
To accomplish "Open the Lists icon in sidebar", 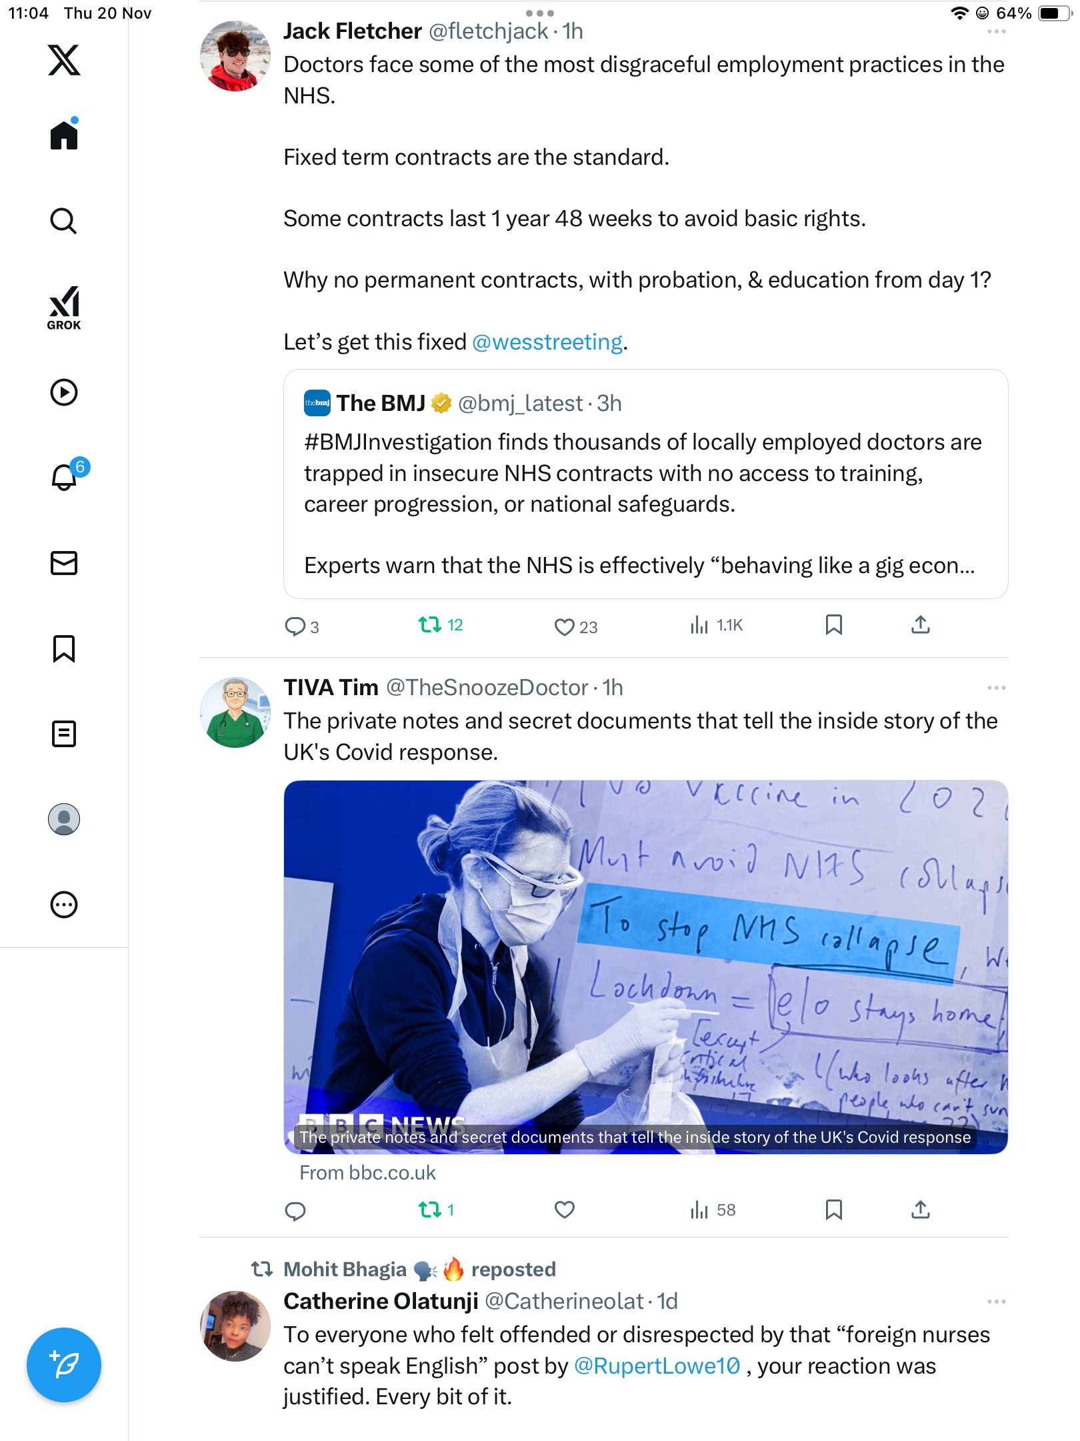I will pos(64,734).
